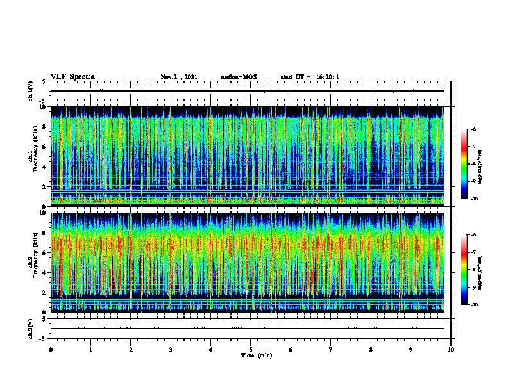Image resolution: width=508 pixels, height=392 pixels.
Task: Click the "5" tick on ch.1(V) axis
Action: click(x=44, y=82)
